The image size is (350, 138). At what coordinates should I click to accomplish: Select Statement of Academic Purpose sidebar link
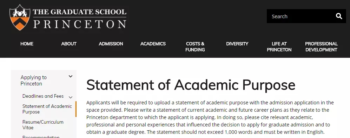(47, 109)
